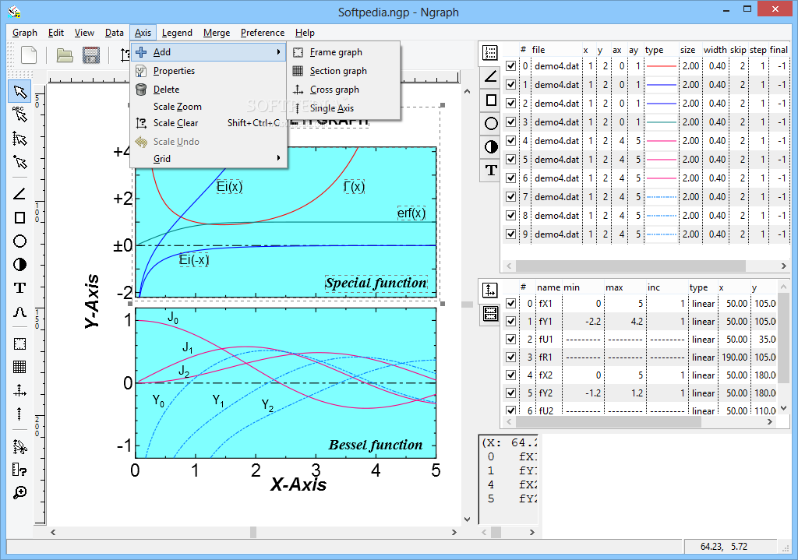This screenshot has height=560, width=798.
Task: Choose the rectangle tool in left toolbox
Action: (19, 218)
